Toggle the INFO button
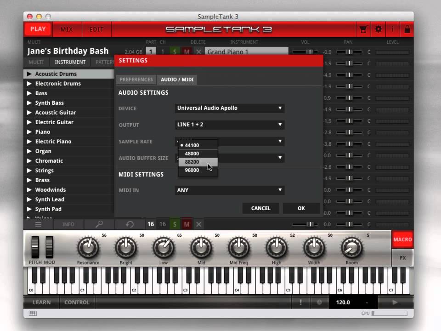 (x=68, y=224)
